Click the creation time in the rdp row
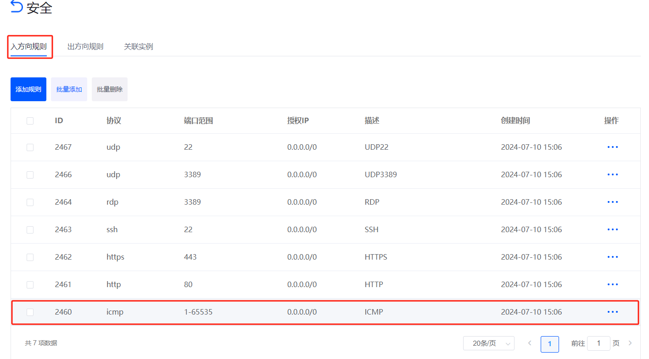This screenshot has width=649, height=359. (x=532, y=202)
